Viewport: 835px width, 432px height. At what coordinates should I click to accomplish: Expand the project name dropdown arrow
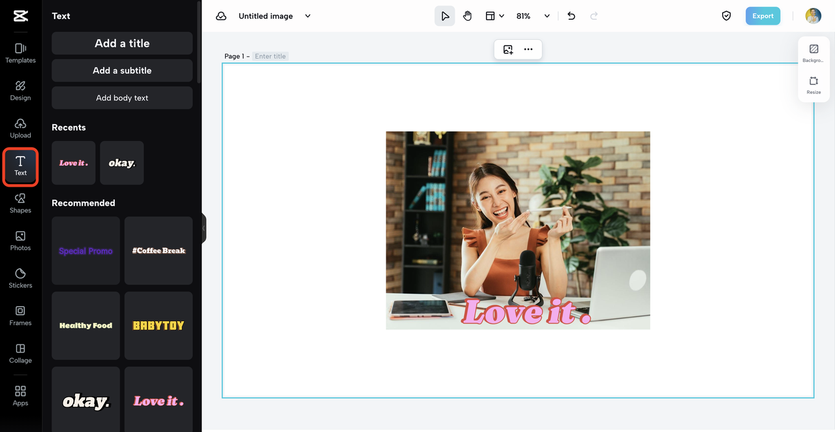[x=308, y=16]
